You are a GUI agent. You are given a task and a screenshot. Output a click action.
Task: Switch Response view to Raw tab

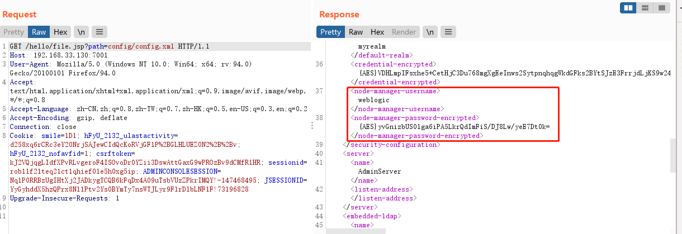(x=356, y=32)
